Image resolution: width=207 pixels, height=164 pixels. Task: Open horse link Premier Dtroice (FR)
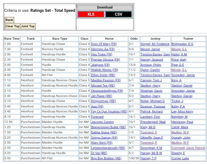point(105,60)
